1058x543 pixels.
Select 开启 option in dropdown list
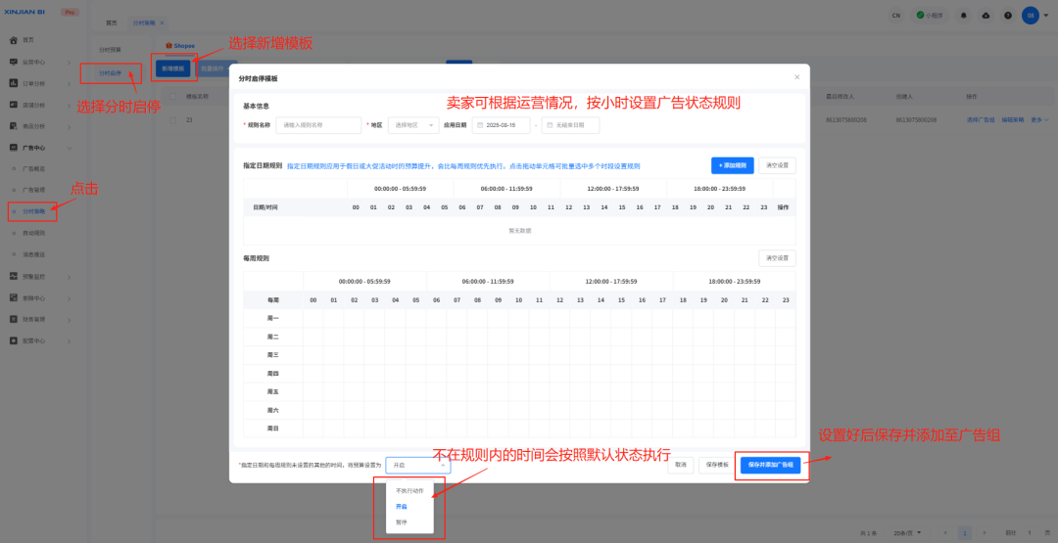[402, 507]
